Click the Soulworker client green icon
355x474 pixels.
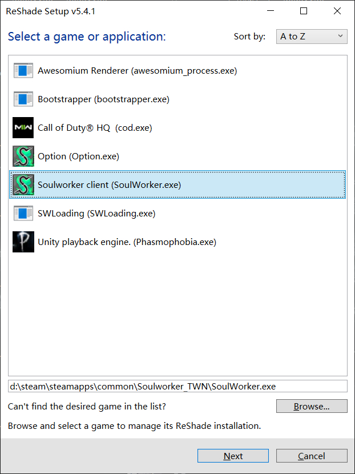pos(23,185)
